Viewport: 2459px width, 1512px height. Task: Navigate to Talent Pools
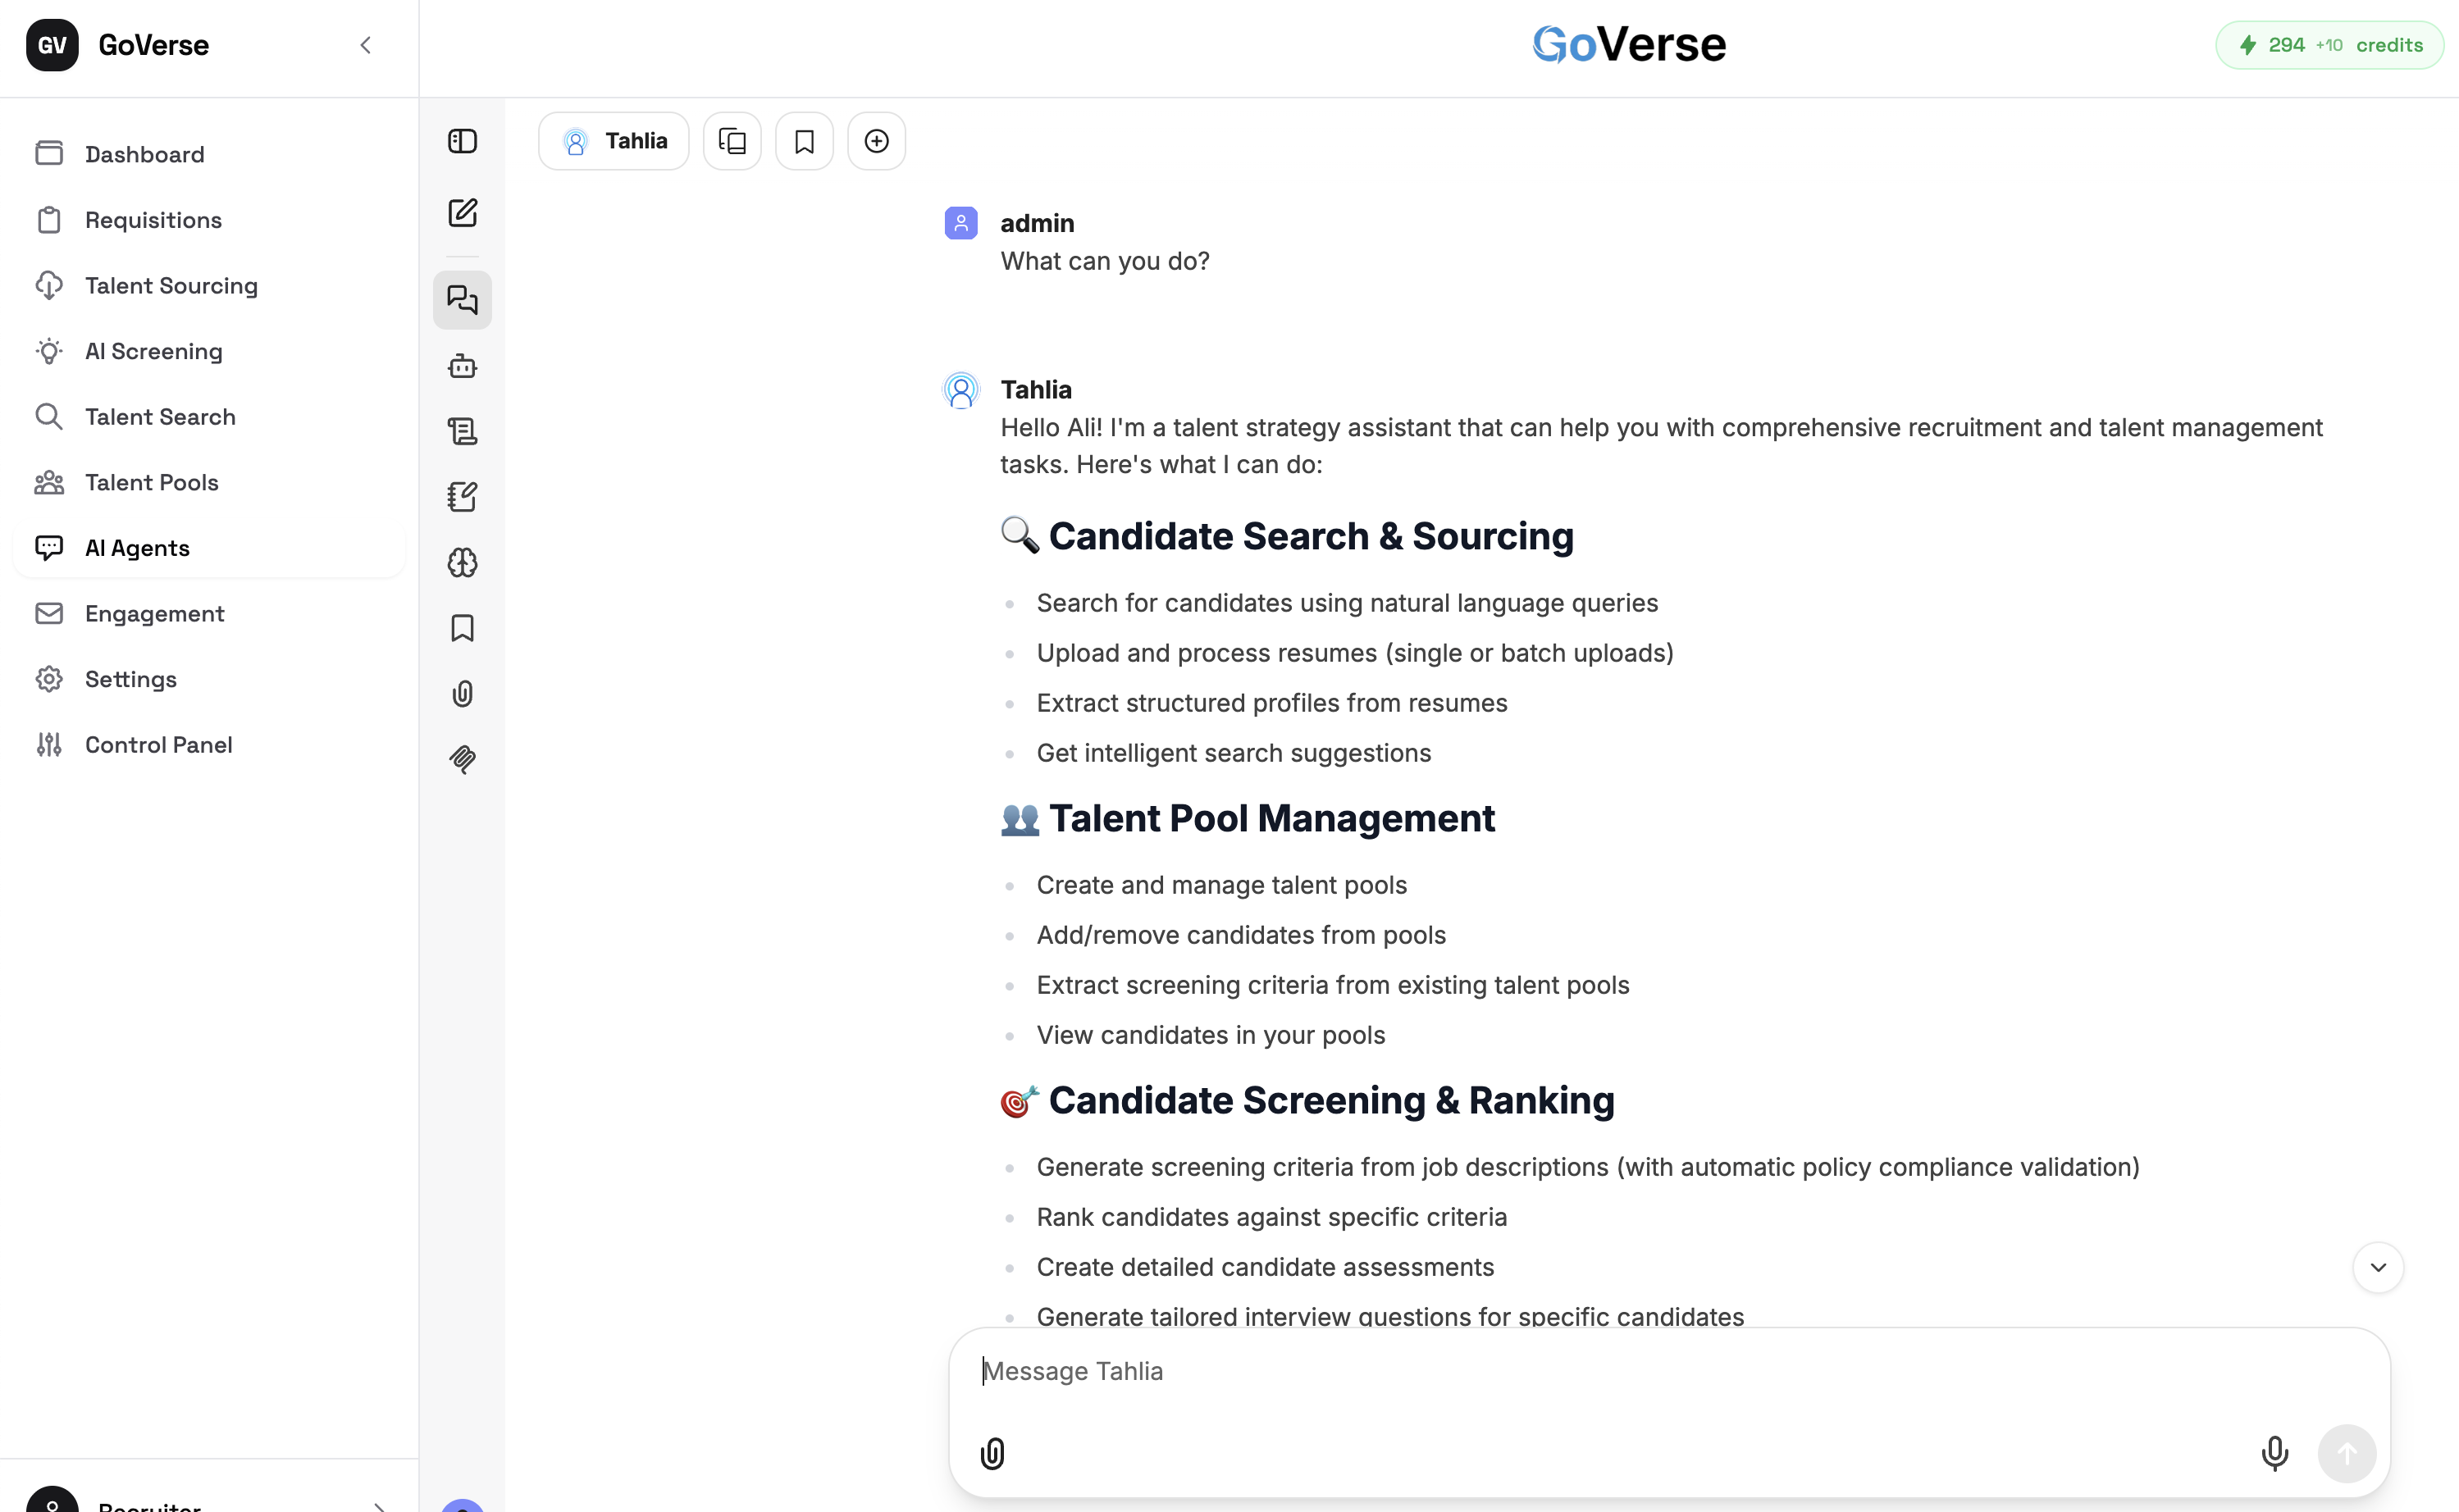click(209, 482)
